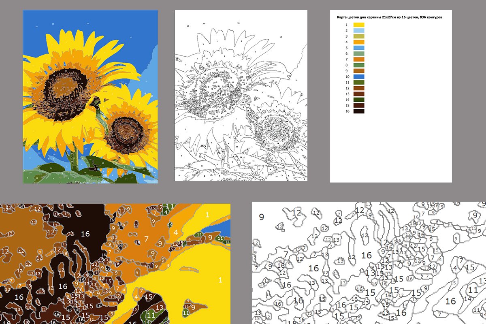The width and height of the screenshot is (486, 324).
Task: Click dark green swatch number 14
Action: [358, 99]
